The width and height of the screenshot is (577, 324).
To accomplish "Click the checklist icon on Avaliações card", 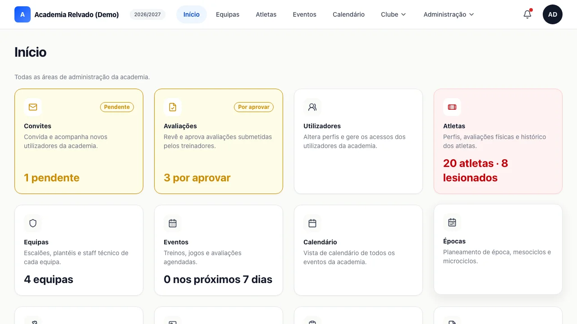I will [173, 107].
